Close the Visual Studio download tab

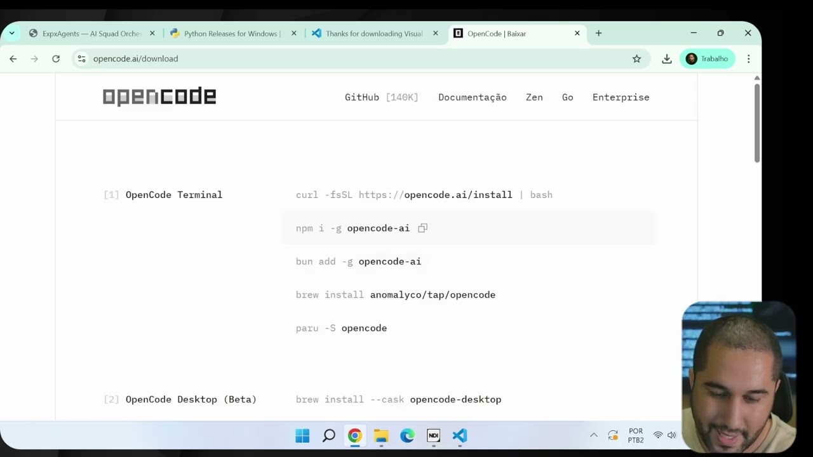tap(435, 33)
